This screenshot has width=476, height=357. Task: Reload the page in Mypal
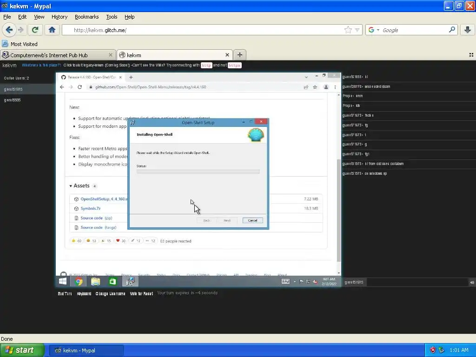[35, 30]
